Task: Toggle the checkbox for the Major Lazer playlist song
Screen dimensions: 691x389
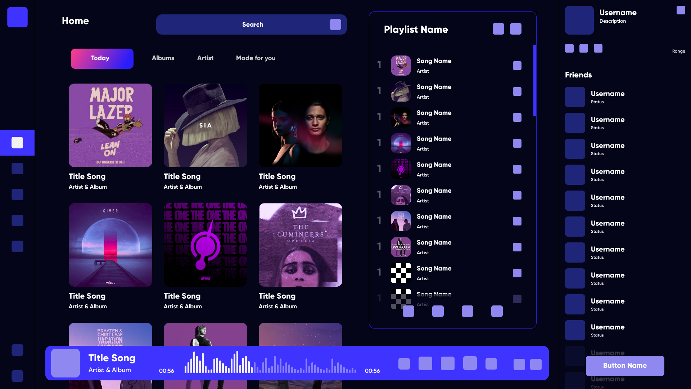Action: coord(517,66)
